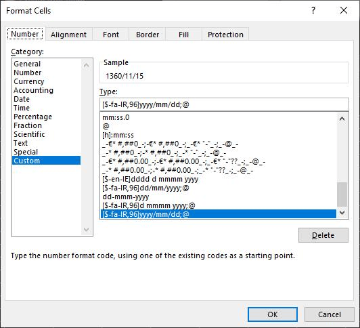Open the Protection tab
This screenshot has width=360, height=328.
[225, 35]
